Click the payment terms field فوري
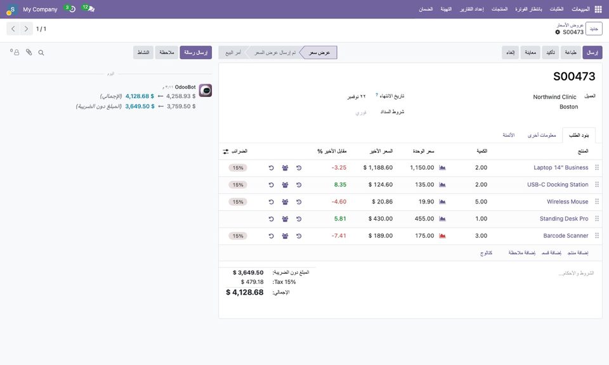 (x=361, y=113)
